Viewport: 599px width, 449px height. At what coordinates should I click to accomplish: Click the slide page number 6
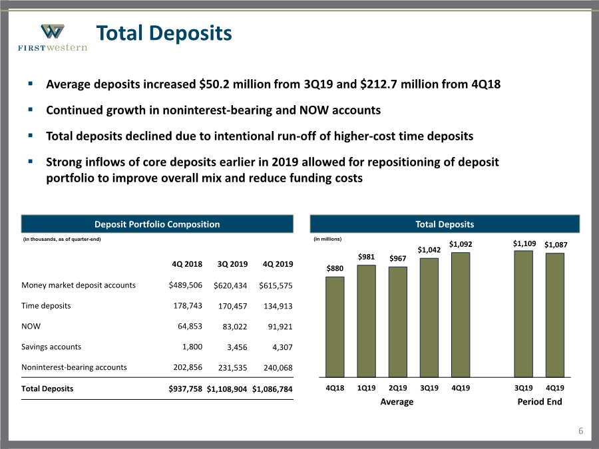580,431
